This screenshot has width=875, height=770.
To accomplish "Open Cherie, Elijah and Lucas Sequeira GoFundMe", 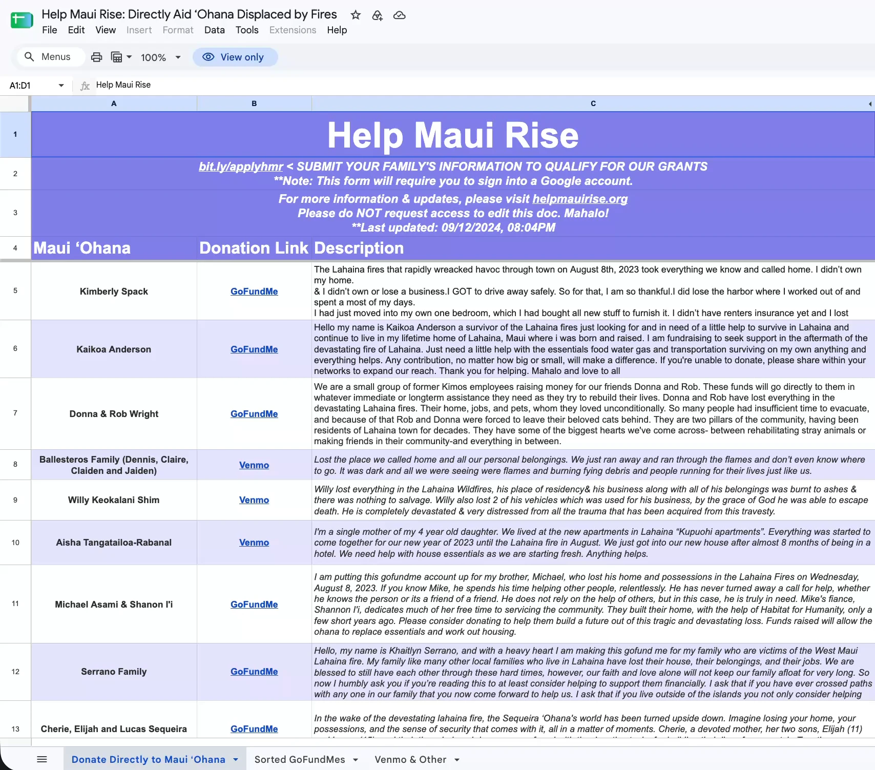I will pos(254,729).
